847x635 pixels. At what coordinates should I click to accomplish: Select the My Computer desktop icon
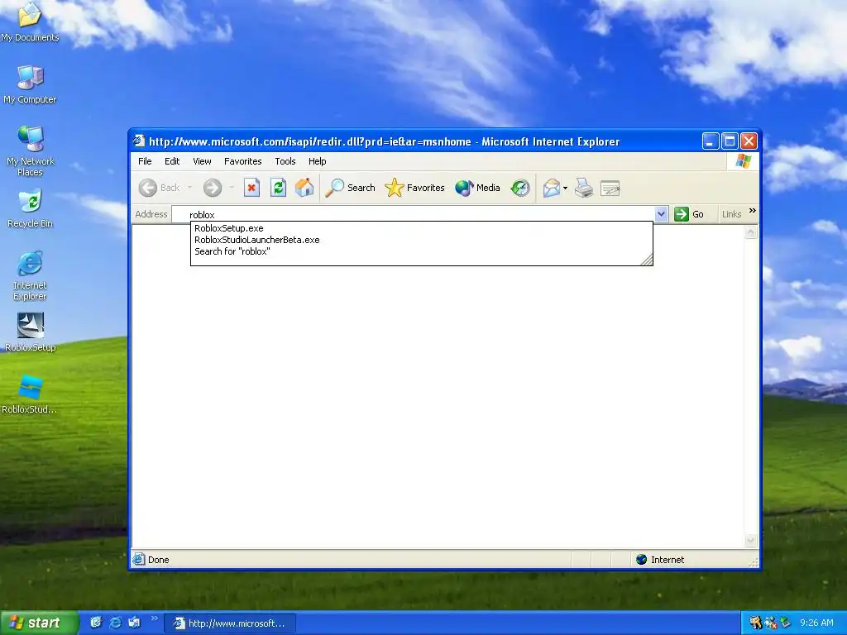tap(30, 84)
